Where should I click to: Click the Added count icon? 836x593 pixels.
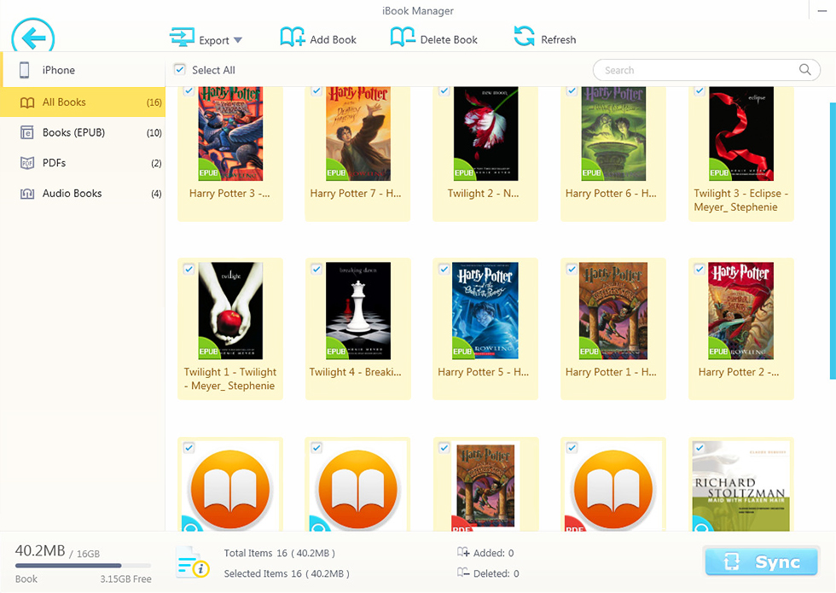(462, 552)
